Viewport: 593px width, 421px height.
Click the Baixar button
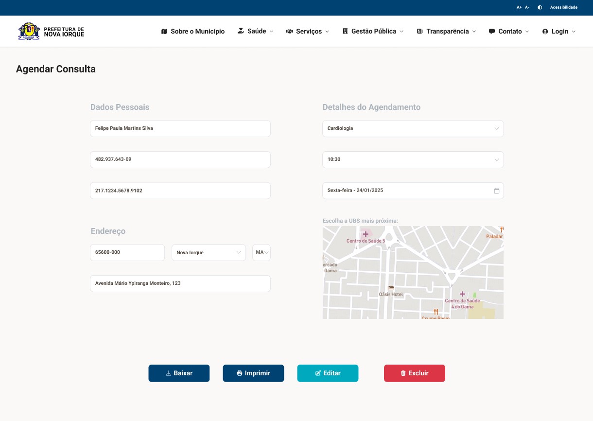coord(179,373)
